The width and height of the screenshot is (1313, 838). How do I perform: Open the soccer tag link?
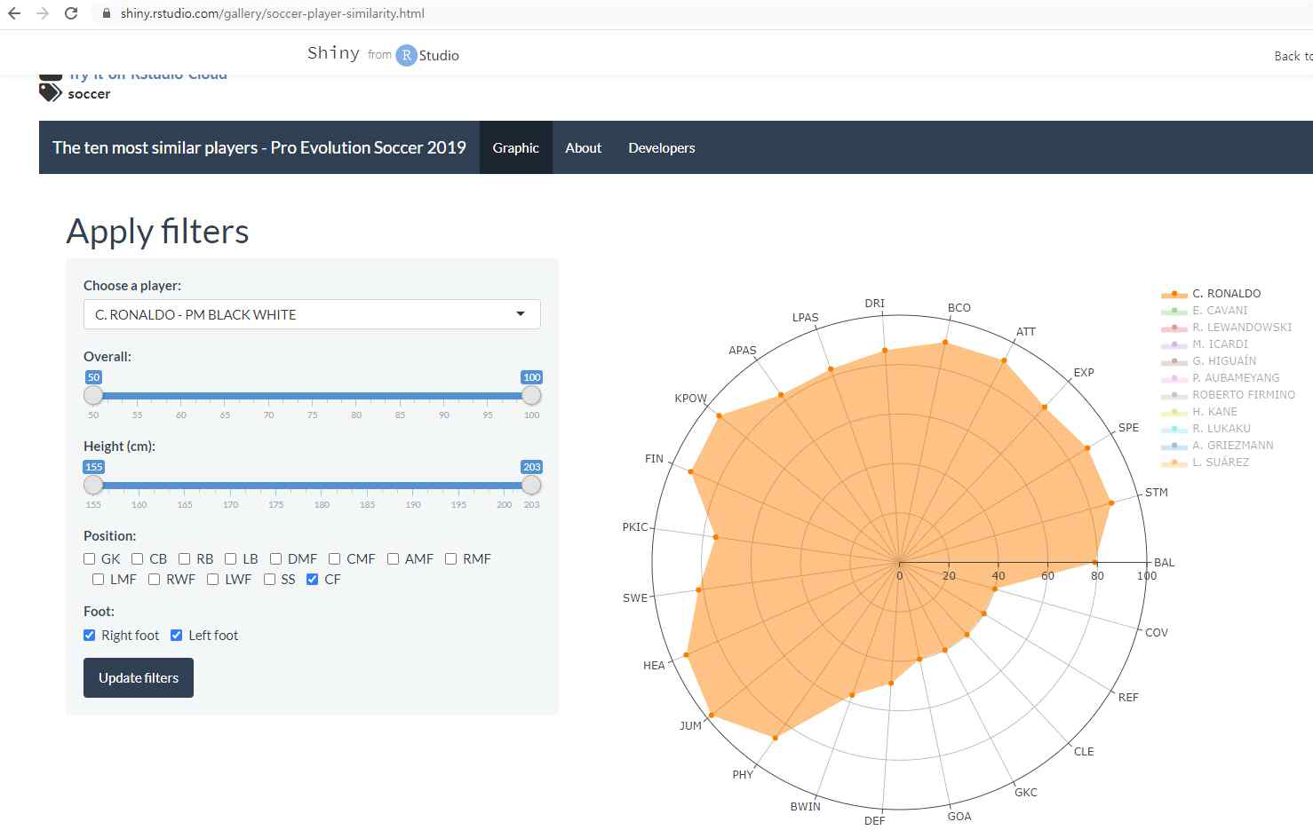(89, 94)
